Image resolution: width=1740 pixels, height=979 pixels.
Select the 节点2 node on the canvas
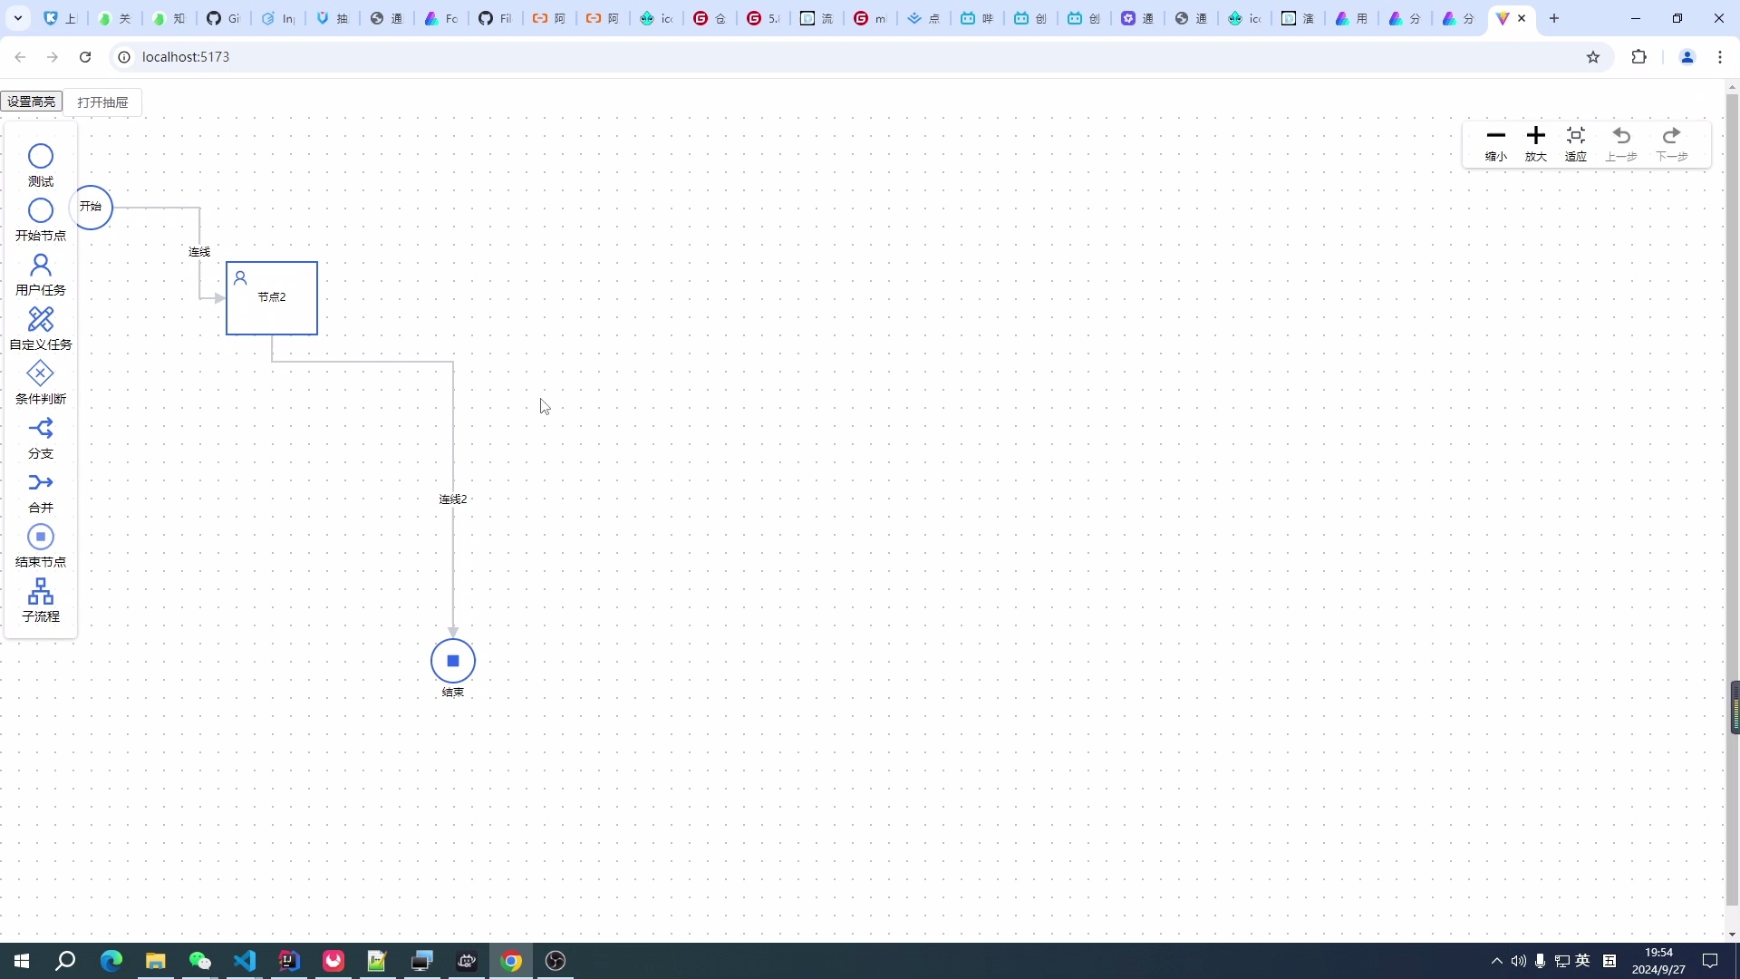(271, 297)
